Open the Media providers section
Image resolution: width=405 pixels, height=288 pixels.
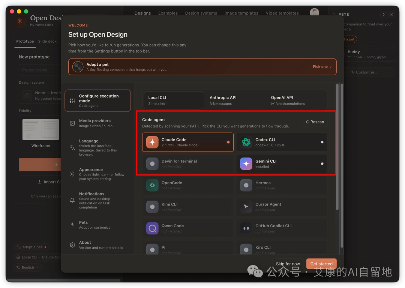[97, 123]
